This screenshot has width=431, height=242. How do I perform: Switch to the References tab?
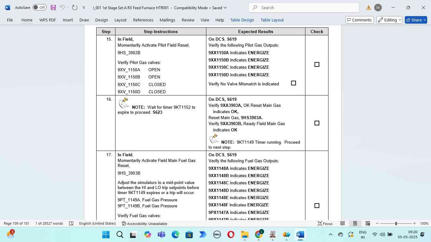(x=143, y=20)
